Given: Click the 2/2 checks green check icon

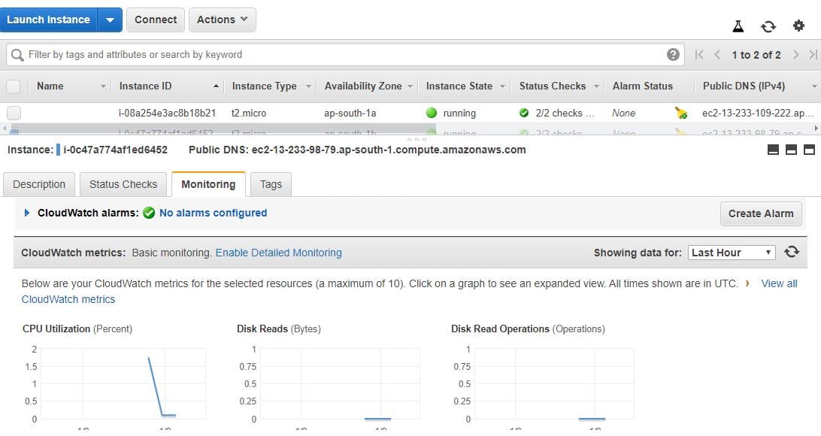Looking at the screenshot, I should pos(523,113).
